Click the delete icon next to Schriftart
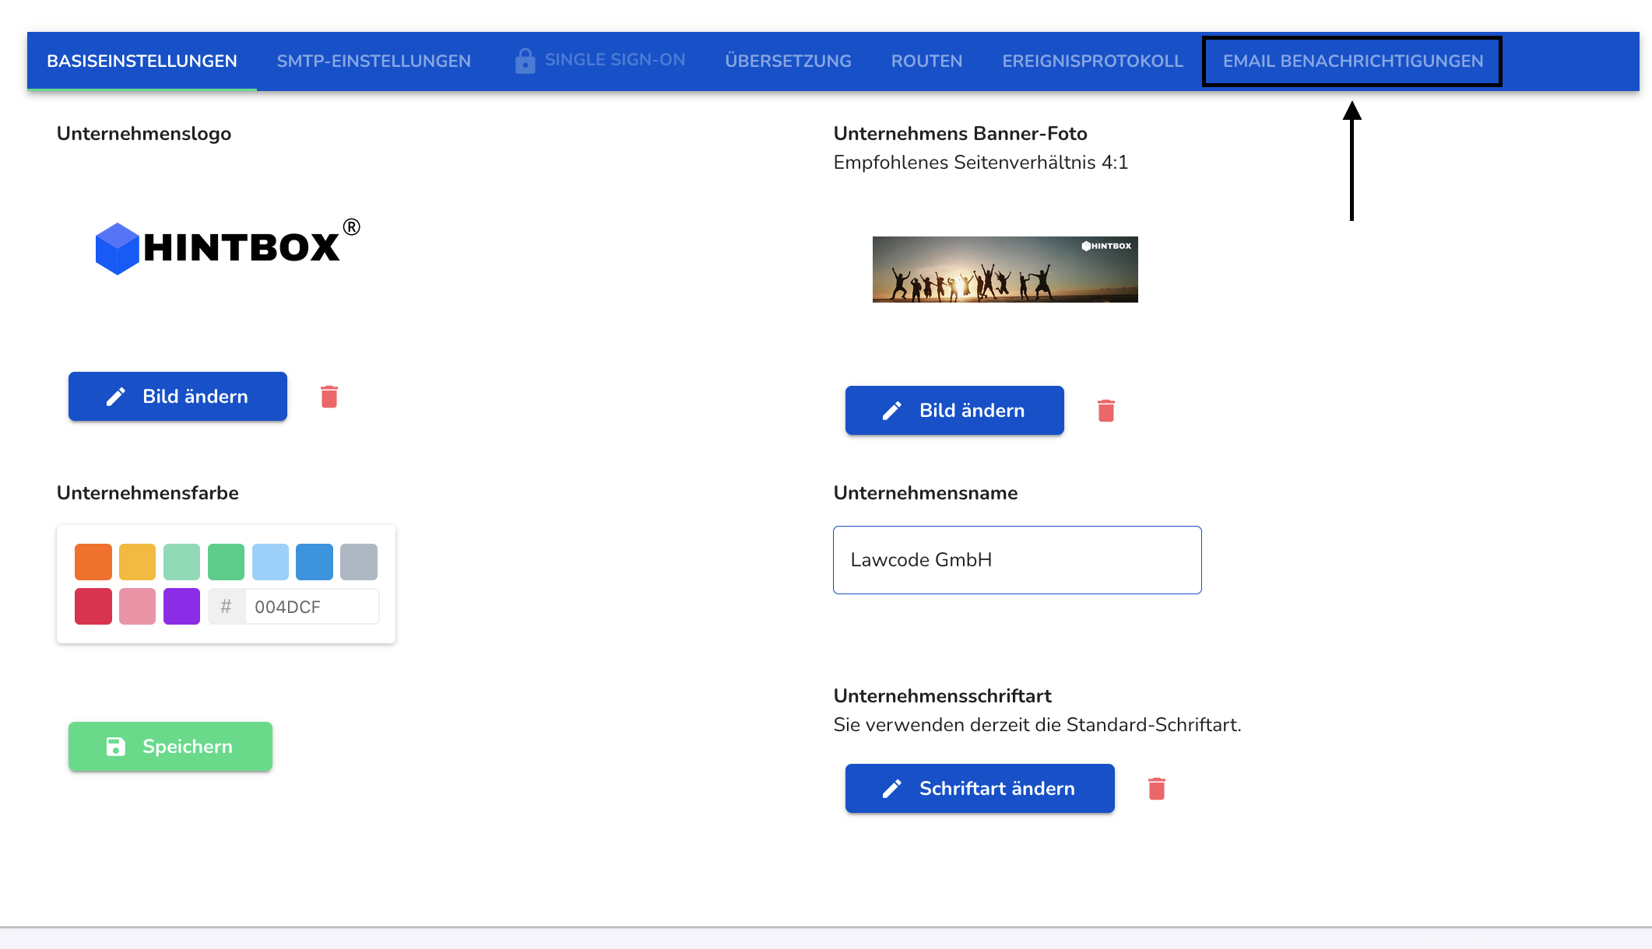Viewport: 1652px width, 949px height. [x=1155, y=788]
